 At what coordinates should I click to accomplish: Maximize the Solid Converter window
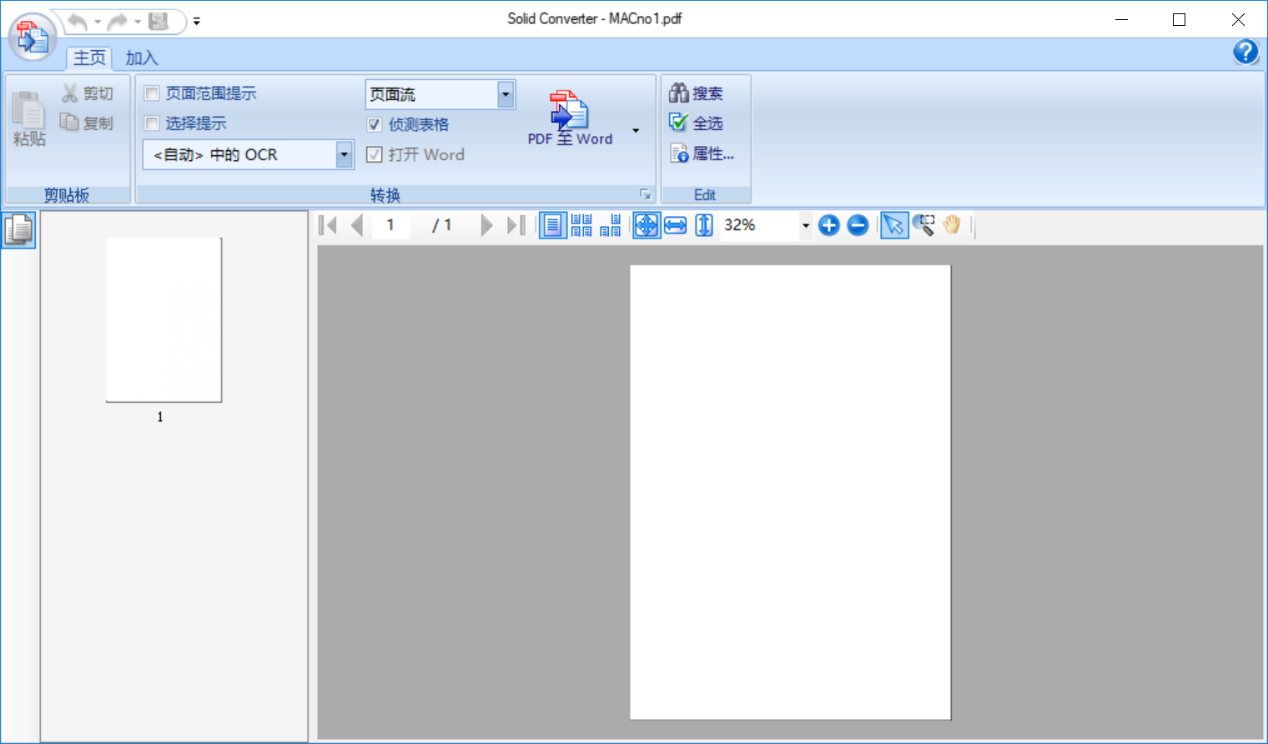tap(1179, 19)
